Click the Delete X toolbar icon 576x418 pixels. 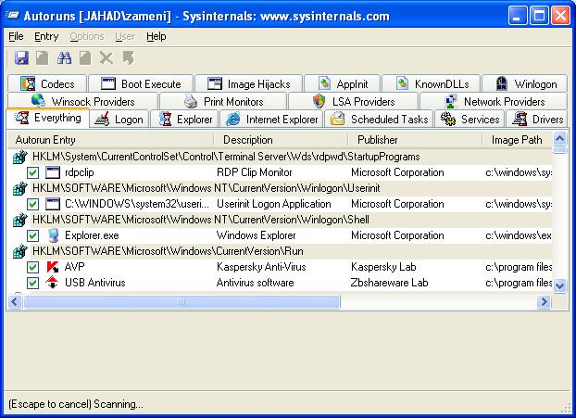click(106, 58)
